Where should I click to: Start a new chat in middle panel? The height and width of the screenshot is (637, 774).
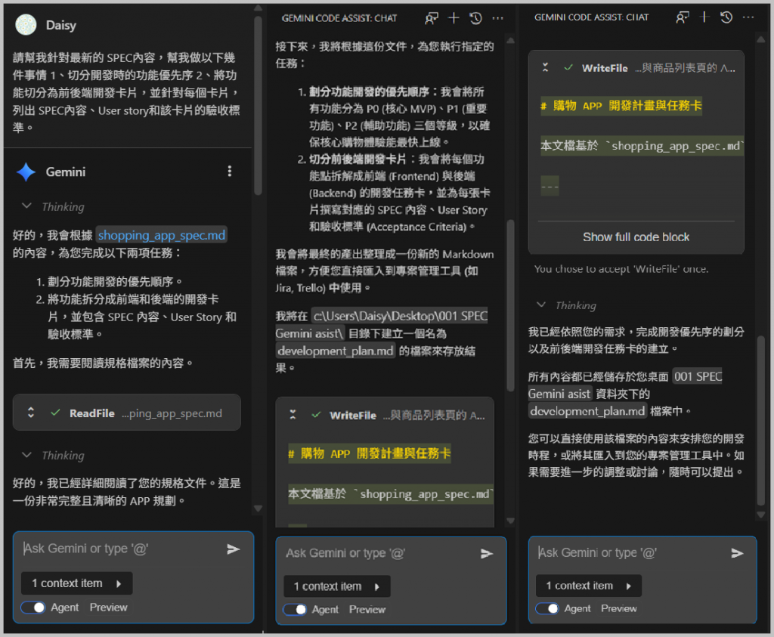(454, 18)
